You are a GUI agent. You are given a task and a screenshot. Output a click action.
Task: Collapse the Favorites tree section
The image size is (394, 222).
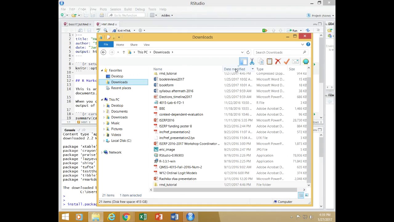coord(102,70)
